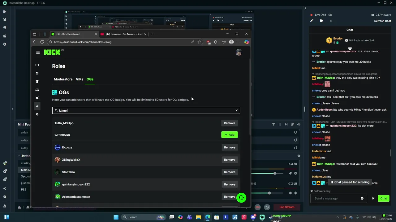Toggle recording with the REC button
The image size is (396, 222).
pyautogui.click(x=258, y=207)
